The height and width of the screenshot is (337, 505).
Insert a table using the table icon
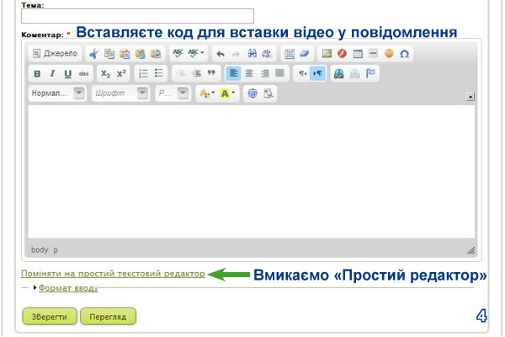[x=358, y=53]
